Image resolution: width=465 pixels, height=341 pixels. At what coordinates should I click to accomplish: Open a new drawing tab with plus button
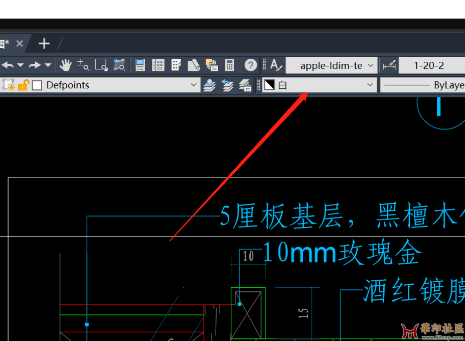point(44,44)
